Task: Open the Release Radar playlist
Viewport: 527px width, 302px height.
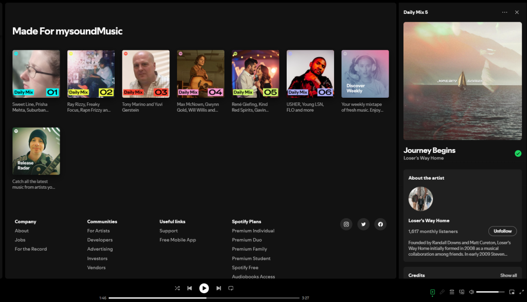Action: [36, 151]
